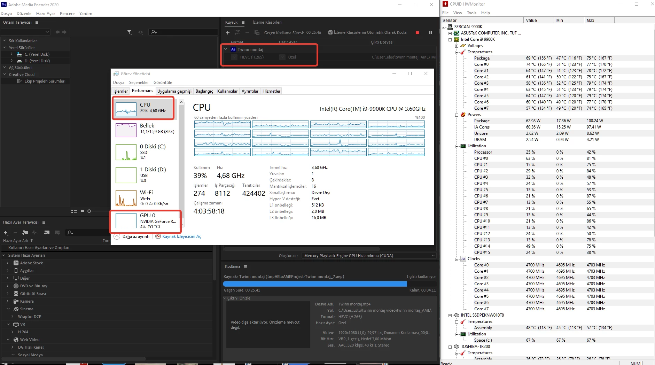Select the Wi-Fi item in Task Manager
This screenshot has height=365, width=655.
pyautogui.click(x=145, y=198)
